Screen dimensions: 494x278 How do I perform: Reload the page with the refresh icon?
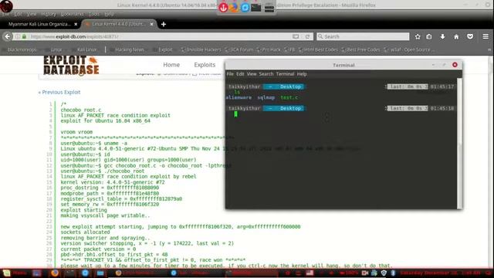[307, 36]
